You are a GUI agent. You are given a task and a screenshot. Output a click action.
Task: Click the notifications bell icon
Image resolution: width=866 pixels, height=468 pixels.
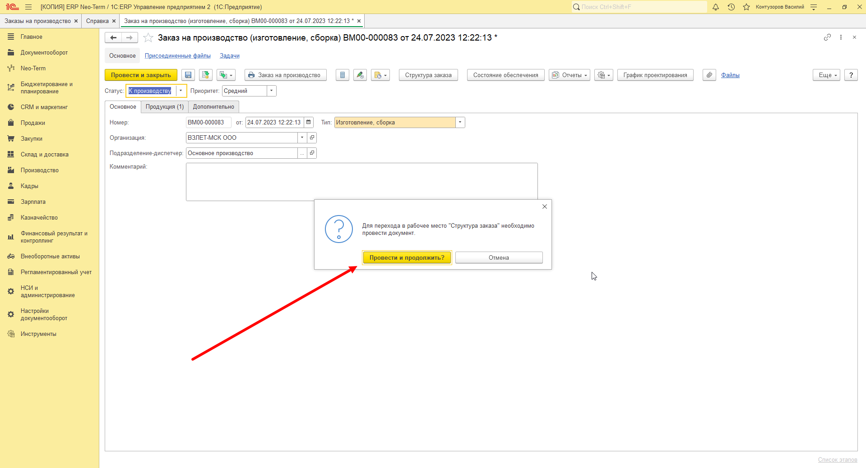(x=716, y=7)
